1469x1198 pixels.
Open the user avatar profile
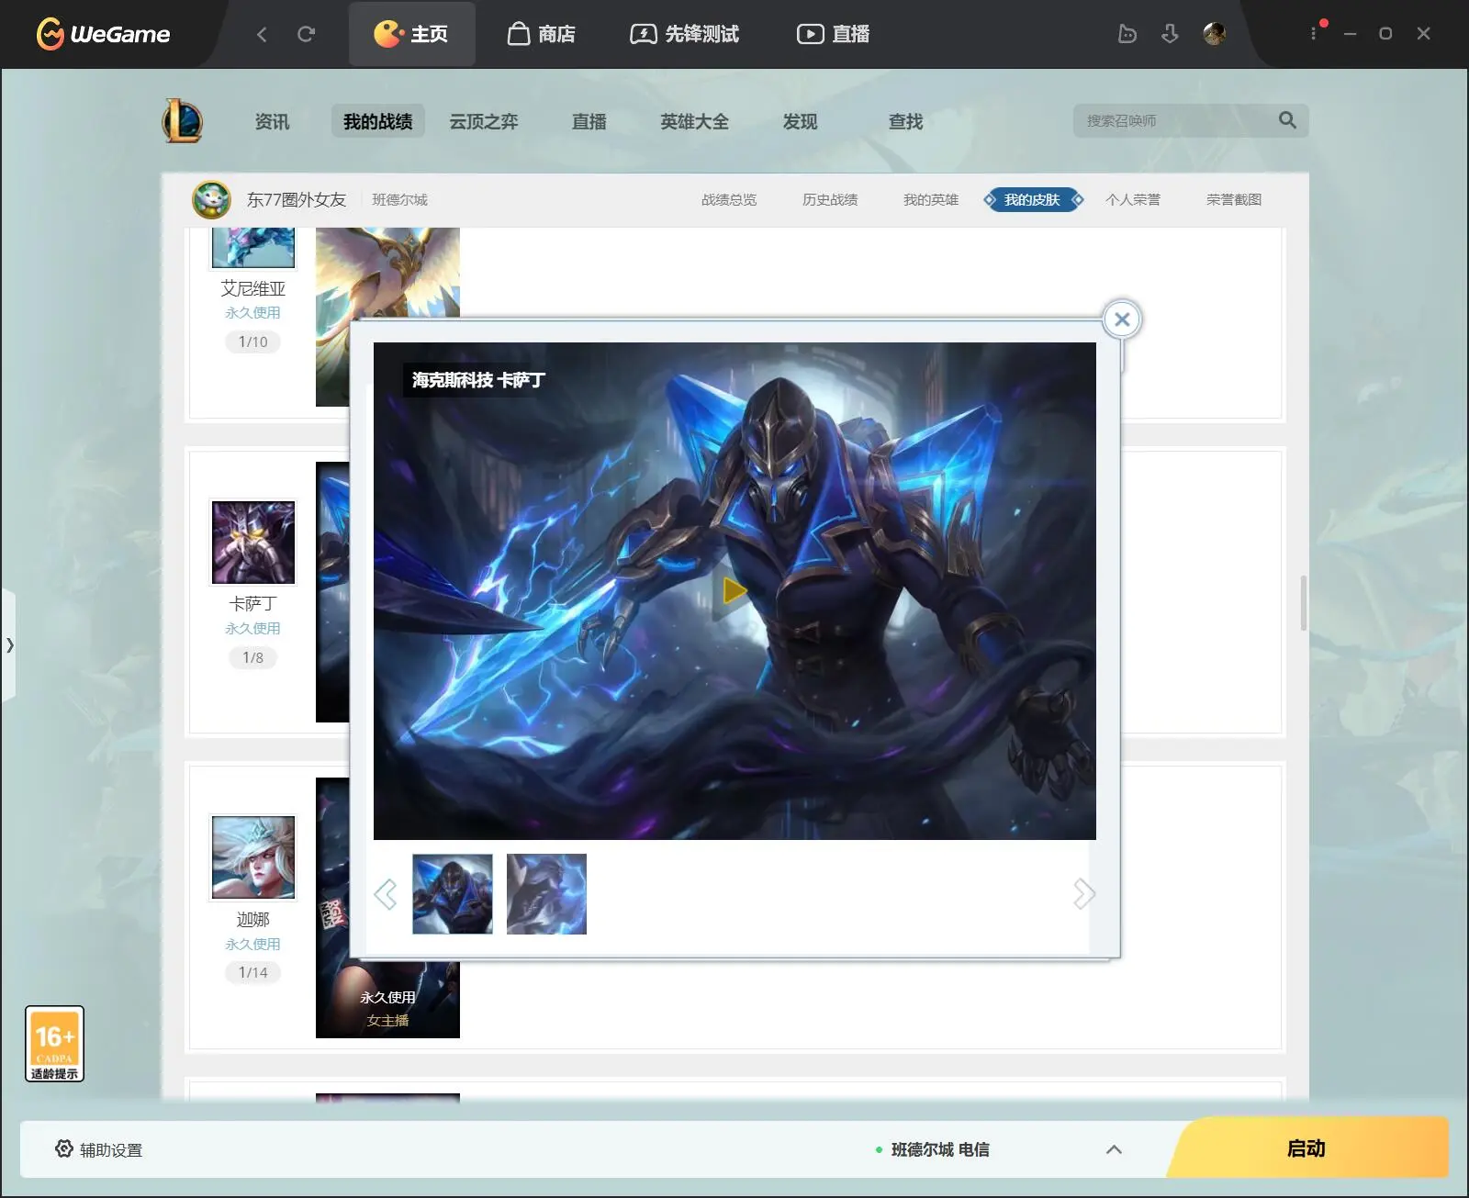pos(1214,34)
